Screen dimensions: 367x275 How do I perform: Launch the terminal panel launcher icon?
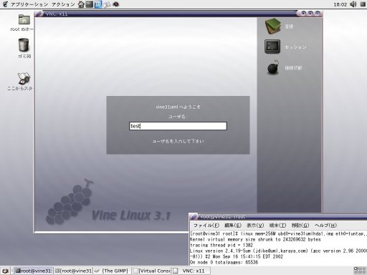click(x=90, y=4)
